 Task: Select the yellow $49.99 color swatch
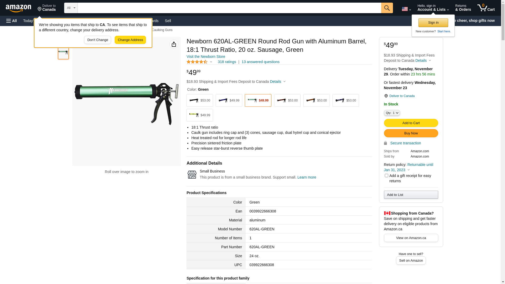(x=200, y=115)
